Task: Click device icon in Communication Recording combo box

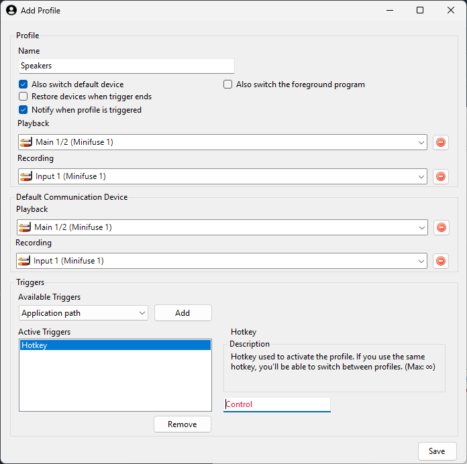Action: (x=25, y=261)
